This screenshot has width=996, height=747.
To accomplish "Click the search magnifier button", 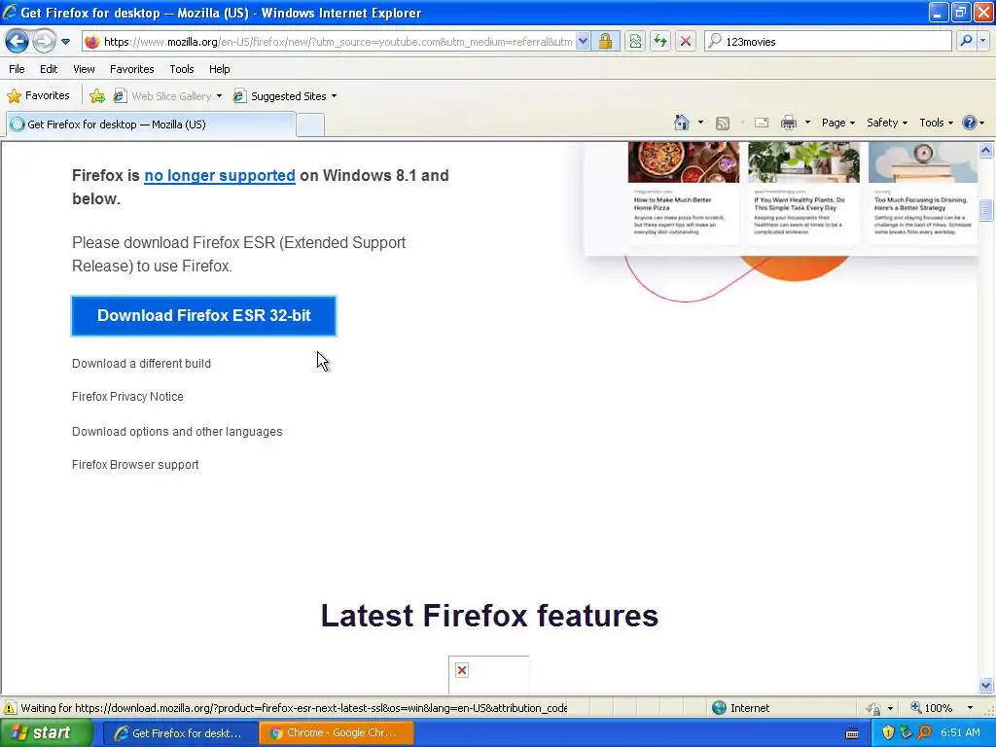I will coord(966,41).
